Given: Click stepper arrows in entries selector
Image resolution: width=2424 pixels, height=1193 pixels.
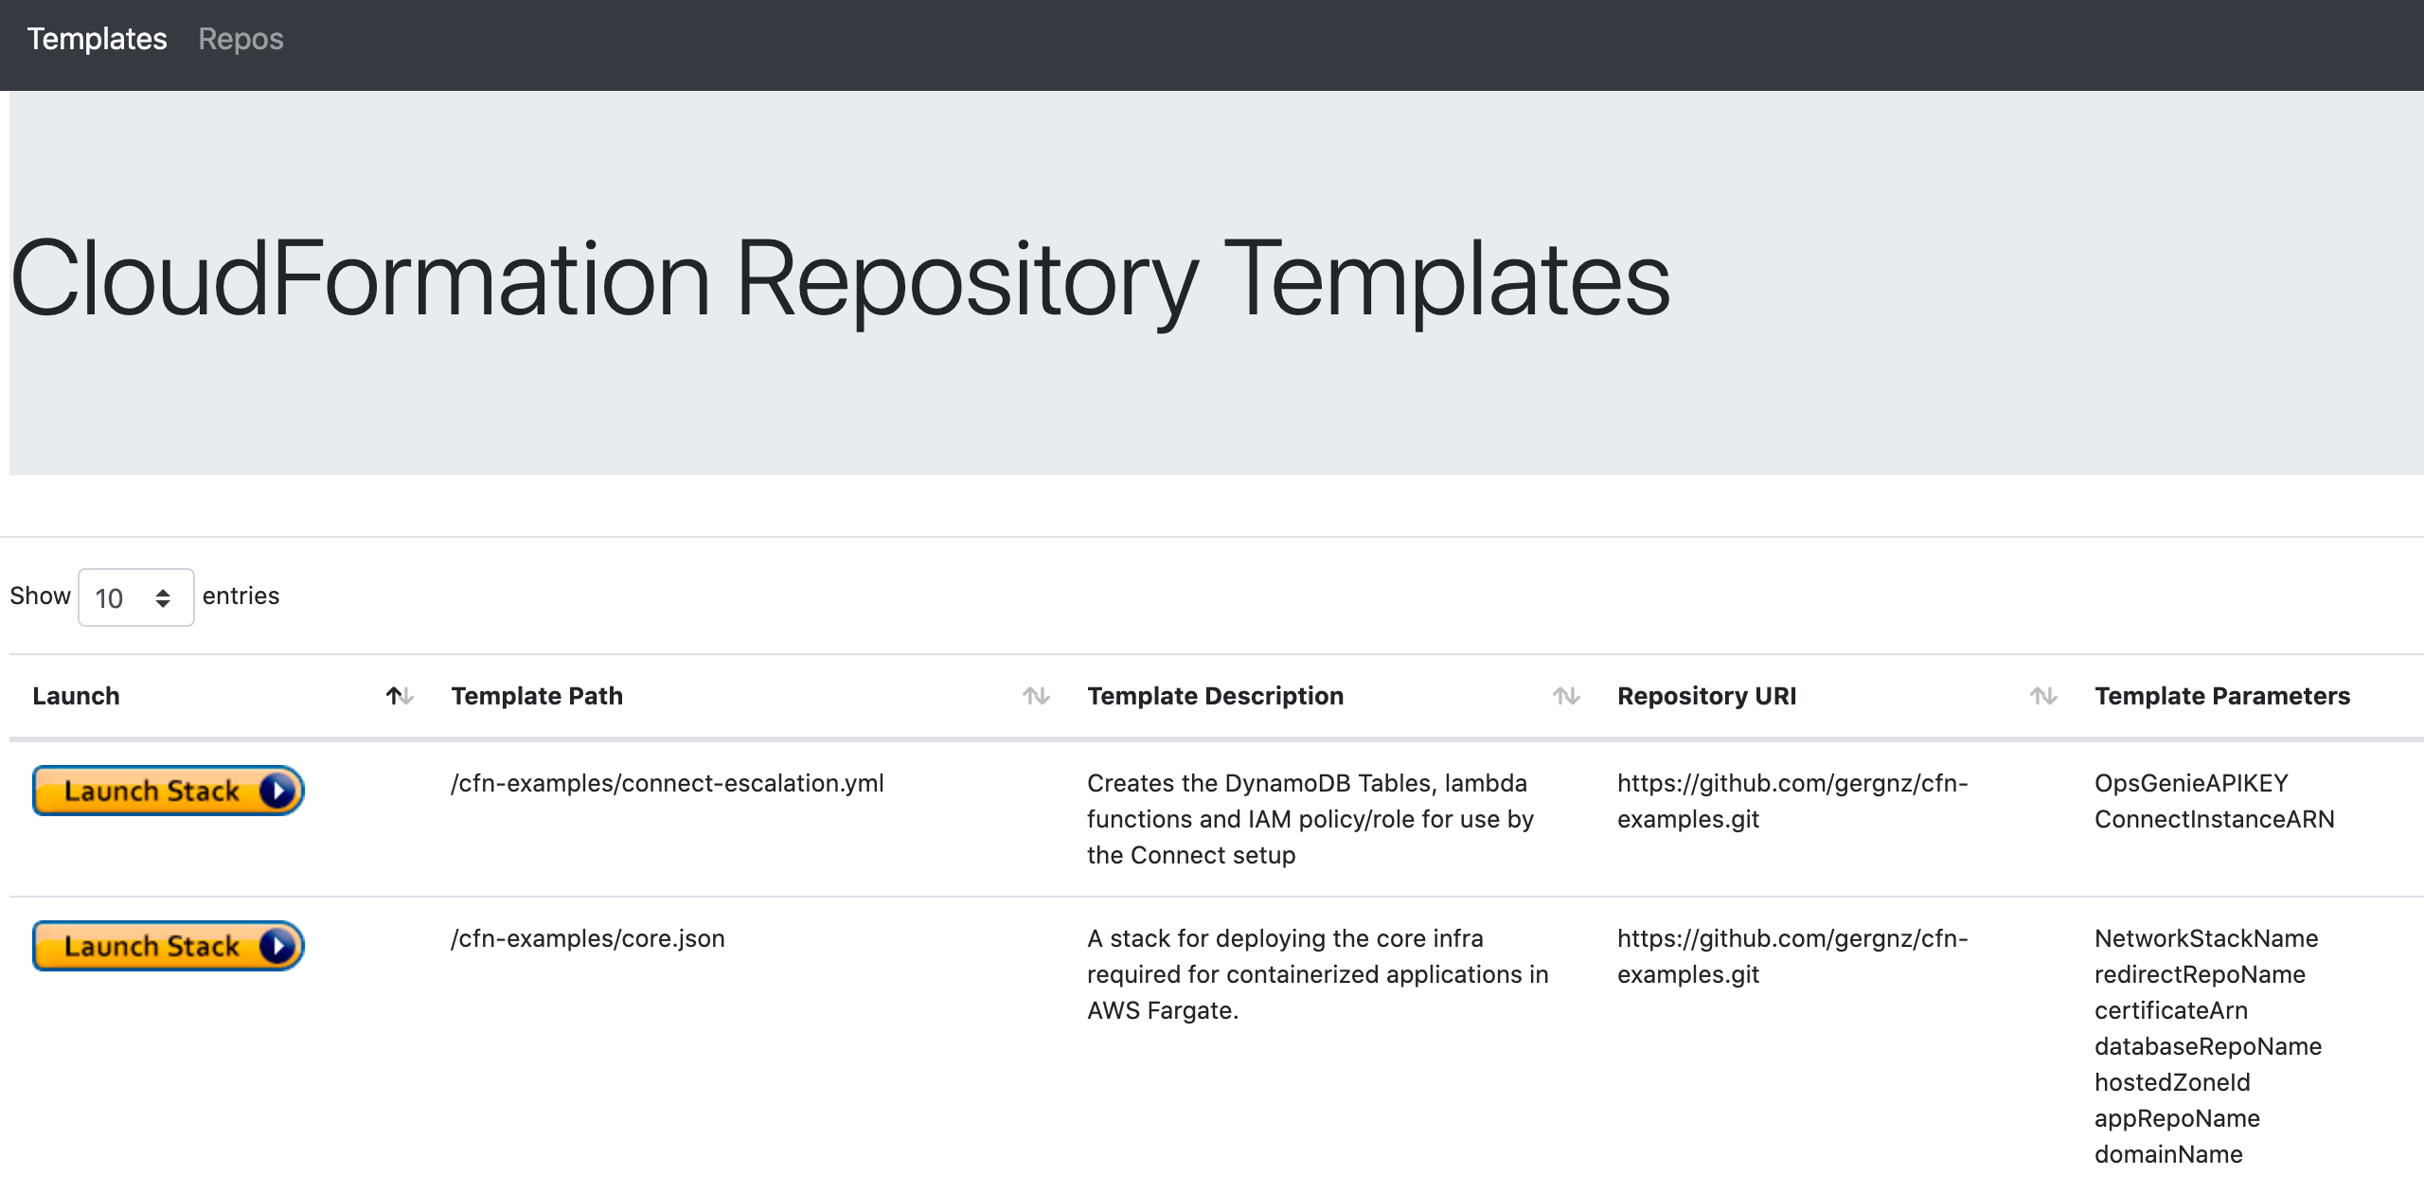Looking at the screenshot, I should (163, 598).
